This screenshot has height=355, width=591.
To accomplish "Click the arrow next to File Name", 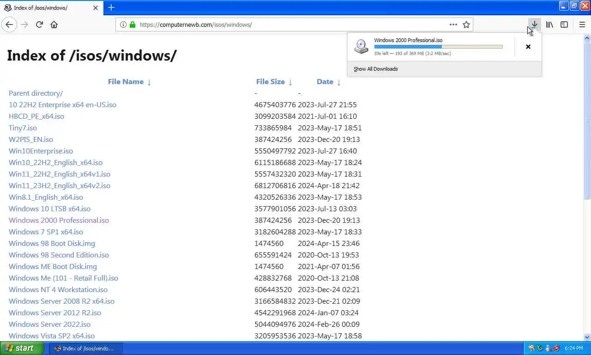I will [149, 82].
